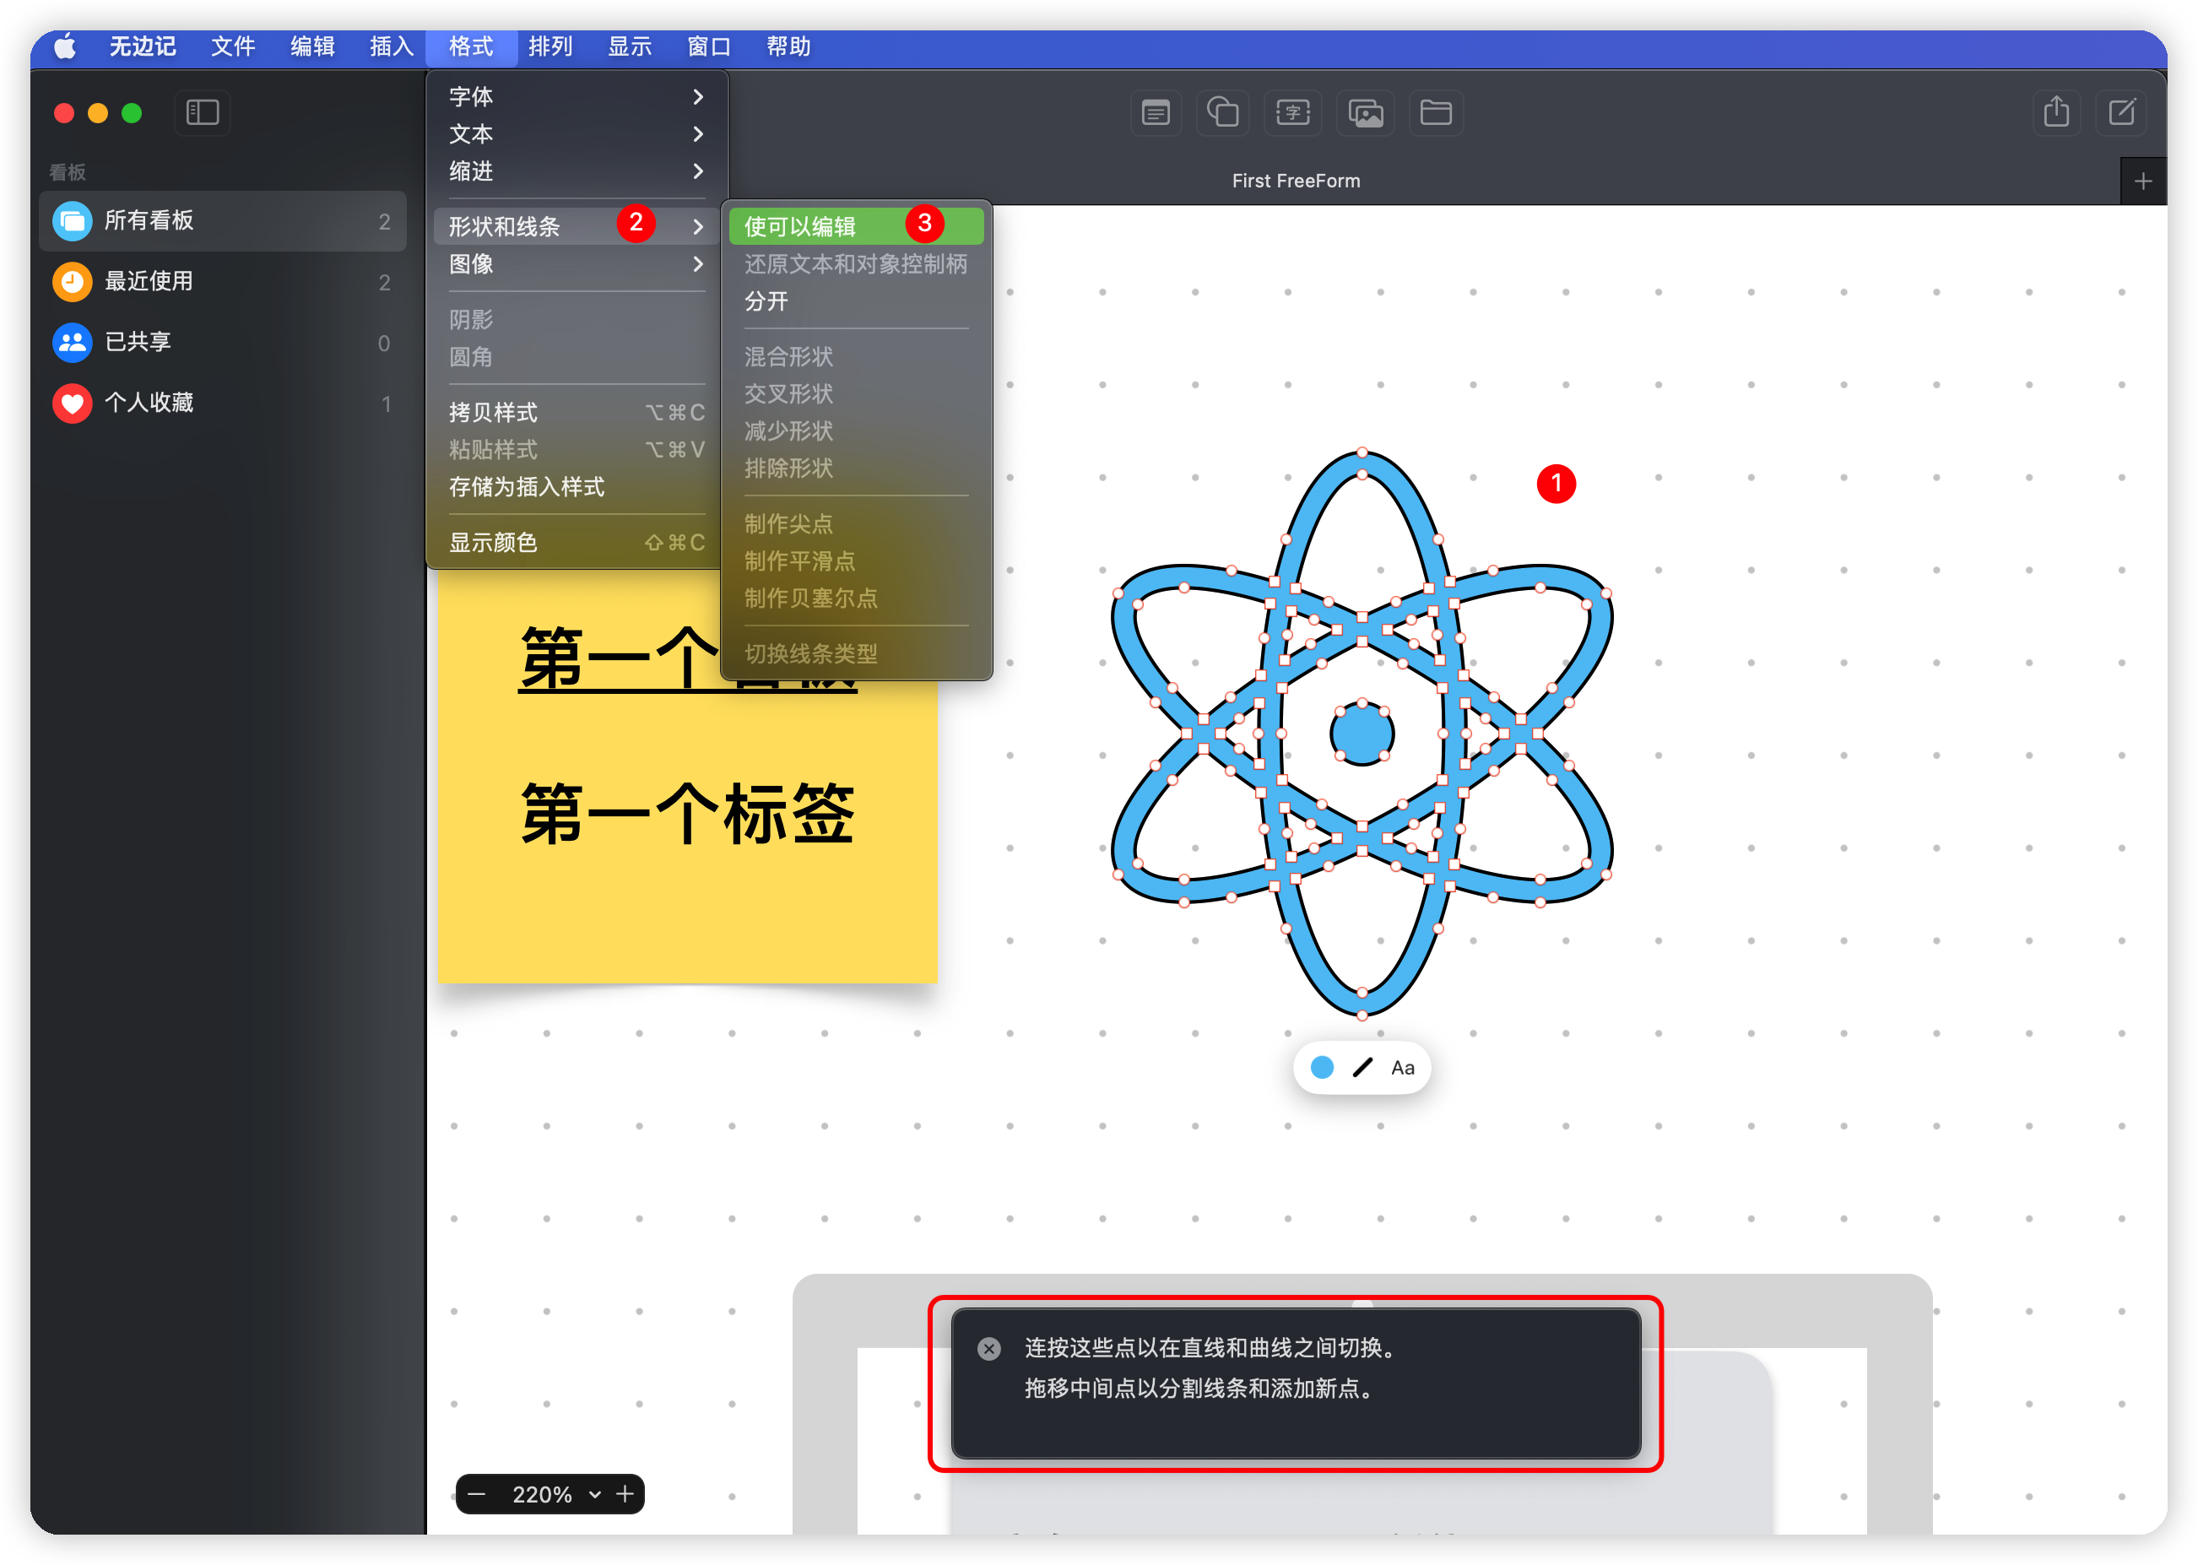Dismiss the tip with the X button
The height and width of the screenshot is (1565, 2198).
tap(988, 1348)
